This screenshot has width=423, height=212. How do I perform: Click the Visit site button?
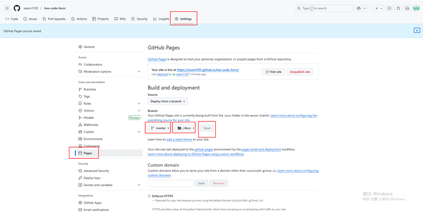pos(273,72)
